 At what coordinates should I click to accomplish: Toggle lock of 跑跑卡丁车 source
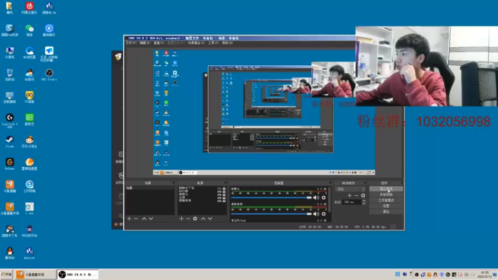pyautogui.click(x=224, y=189)
